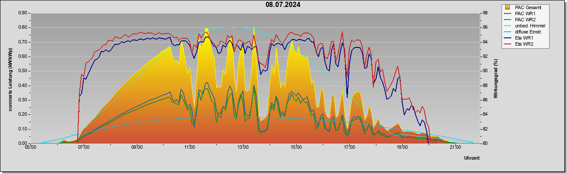Click the 11:00 time axis tick
The image size is (567, 174).
pos(189,148)
